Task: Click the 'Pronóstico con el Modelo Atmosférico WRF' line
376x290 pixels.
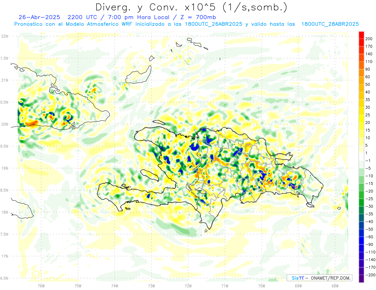Action: (74, 24)
